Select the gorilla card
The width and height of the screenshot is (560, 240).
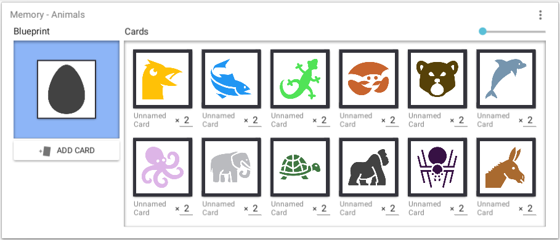[x=368, y=168]
